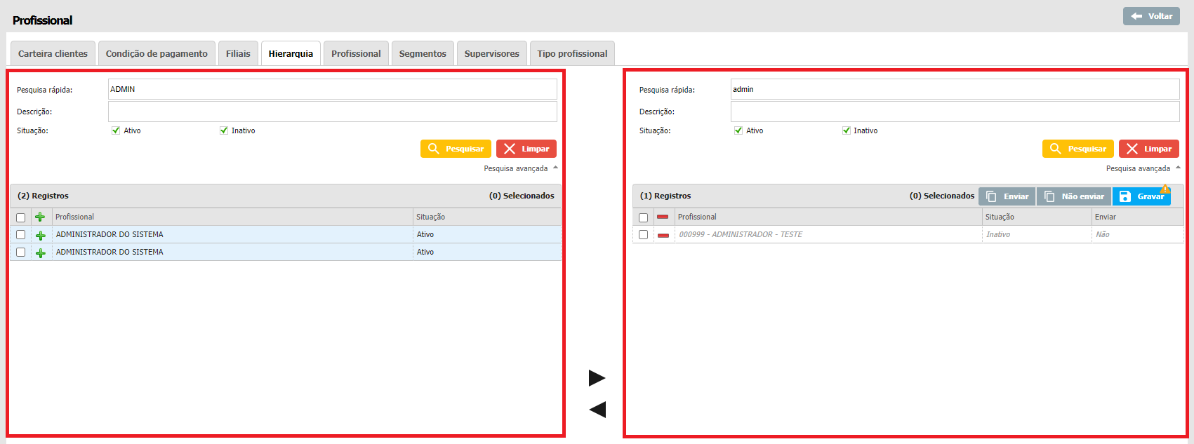Check the box for 000999 - ADMINISTRADOR - TESTE
The image size is (1194, 444).
point(643,235)
